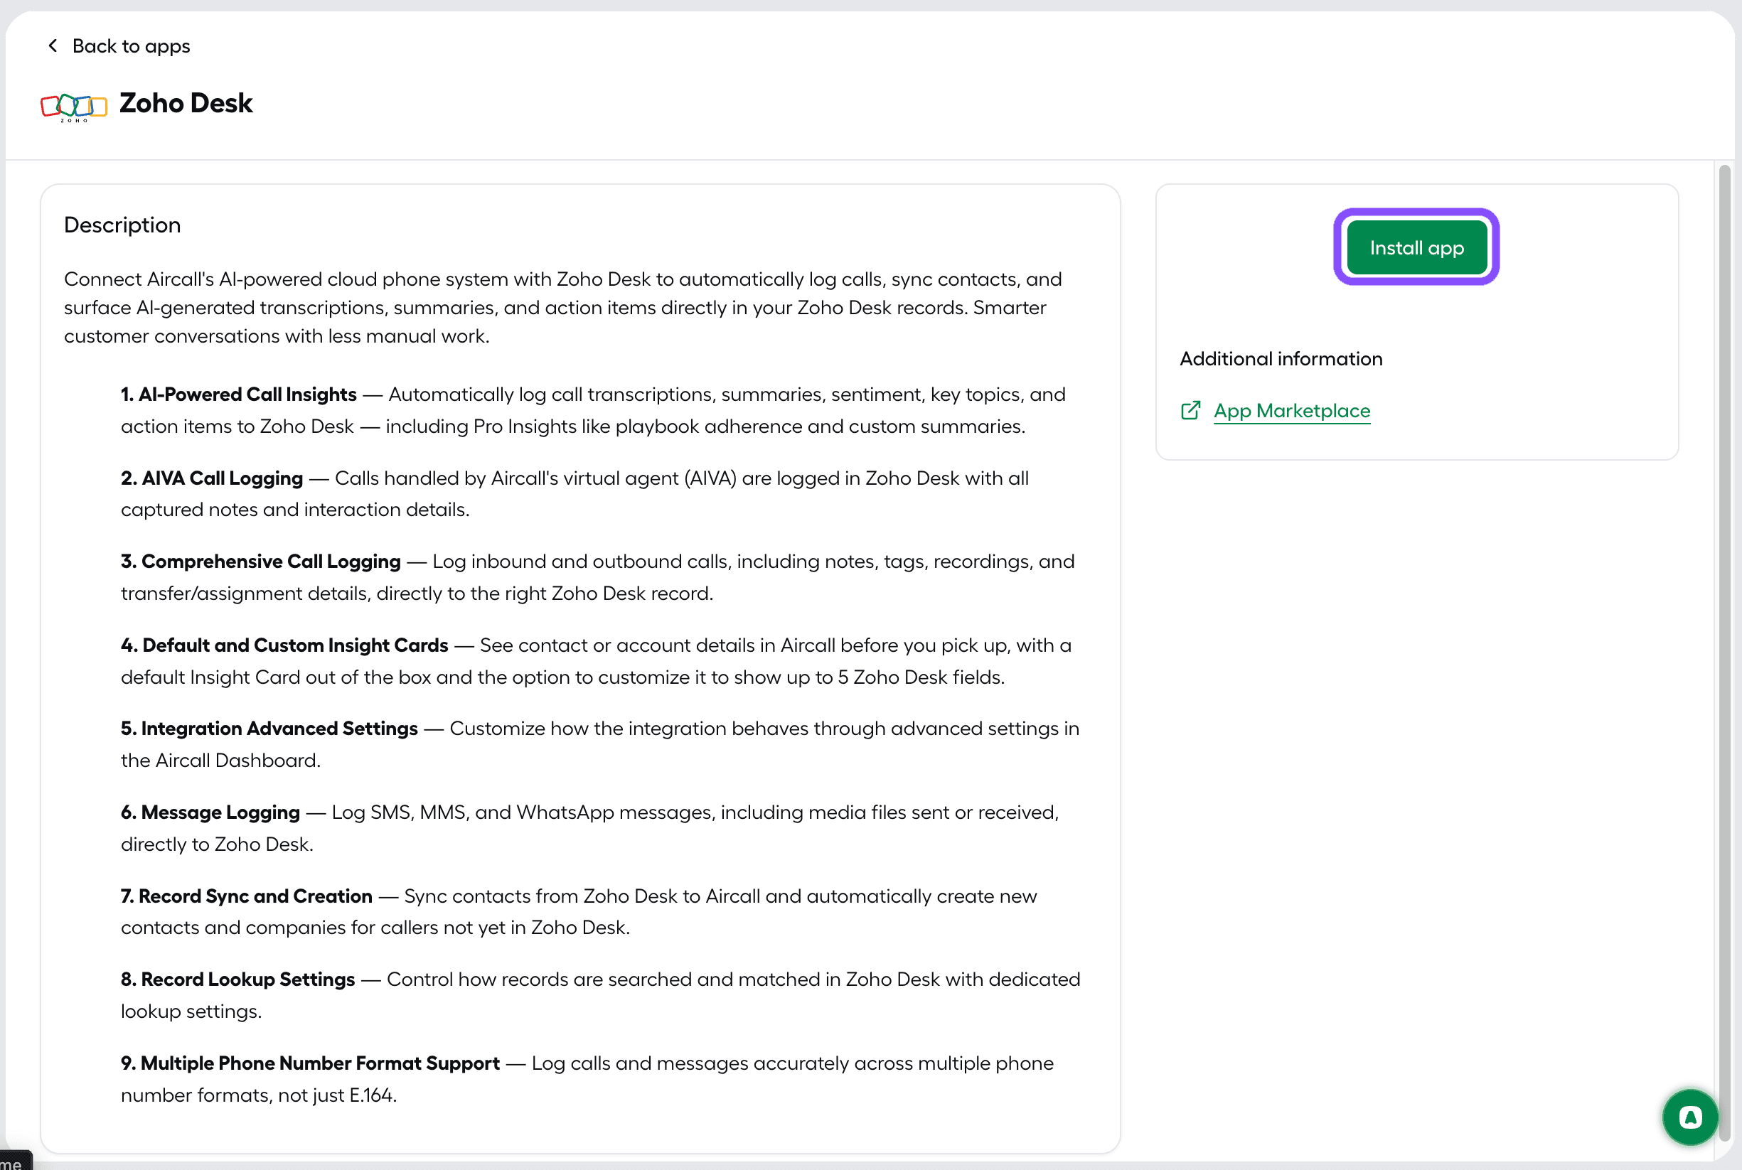Install the Zoho Desk app
Viewport: 1742px width, 1170px height.
coord(1416,247)
